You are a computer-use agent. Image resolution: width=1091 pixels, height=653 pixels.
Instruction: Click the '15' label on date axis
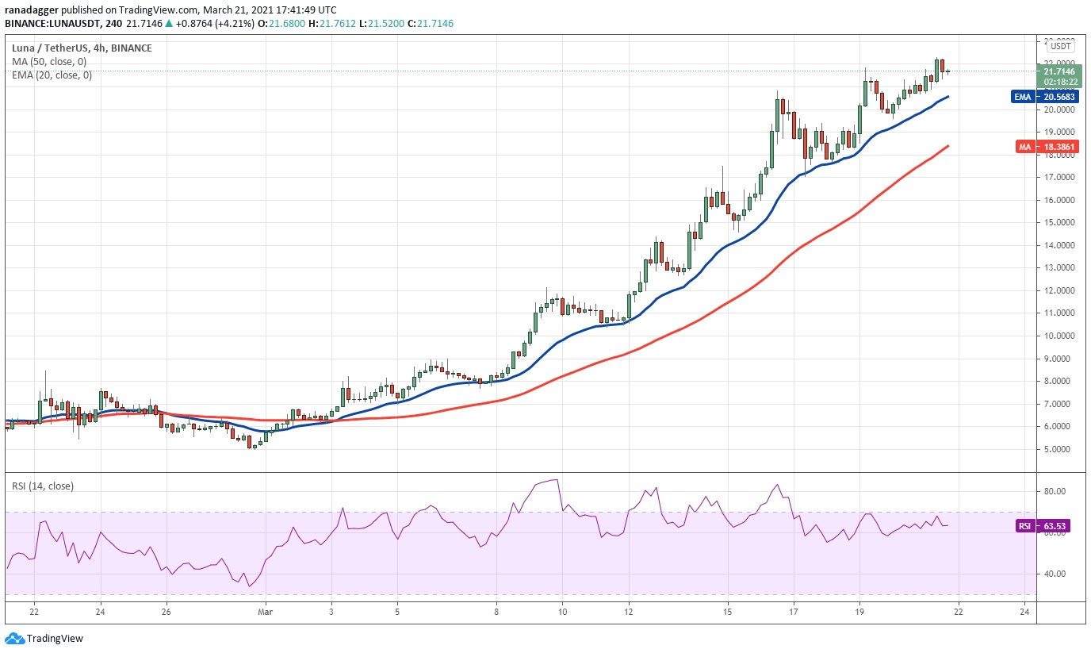[728, 612]
